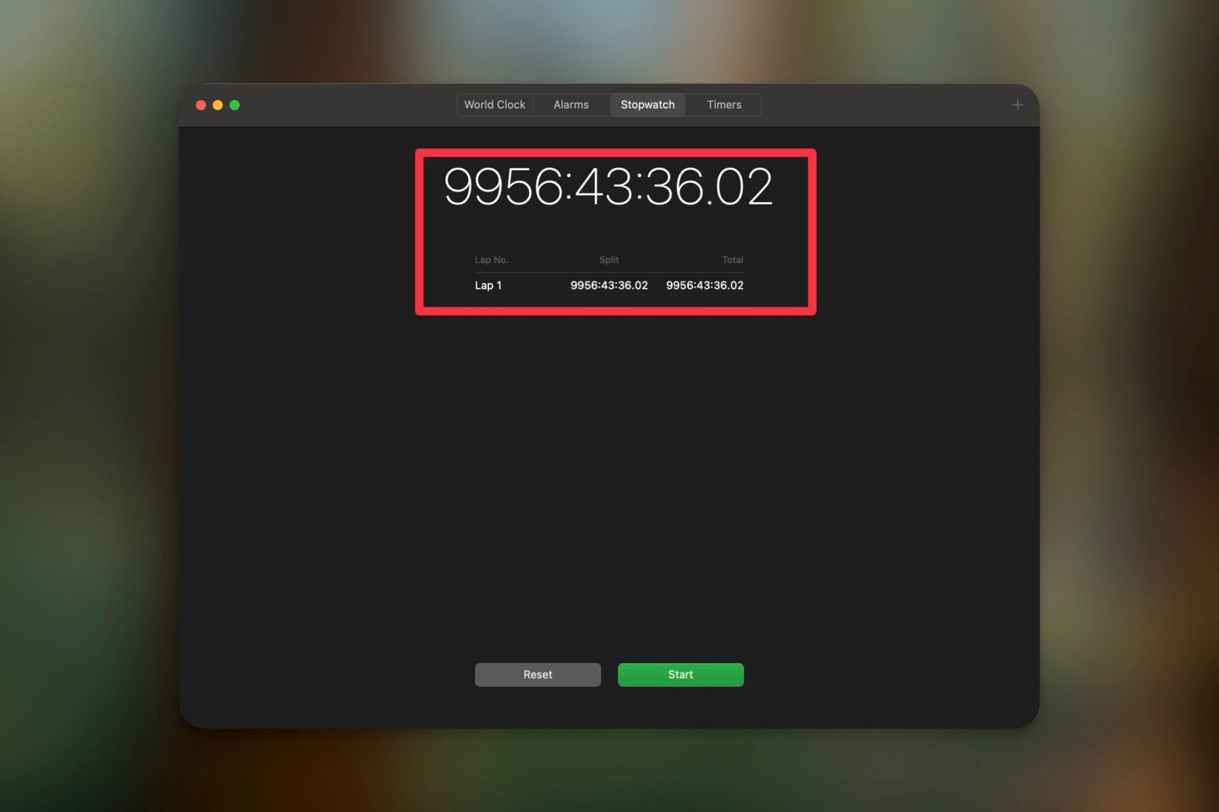1219x812 pixels.
Task: Click the Lap 1 total time value
Action: click(x=704, y=286)
